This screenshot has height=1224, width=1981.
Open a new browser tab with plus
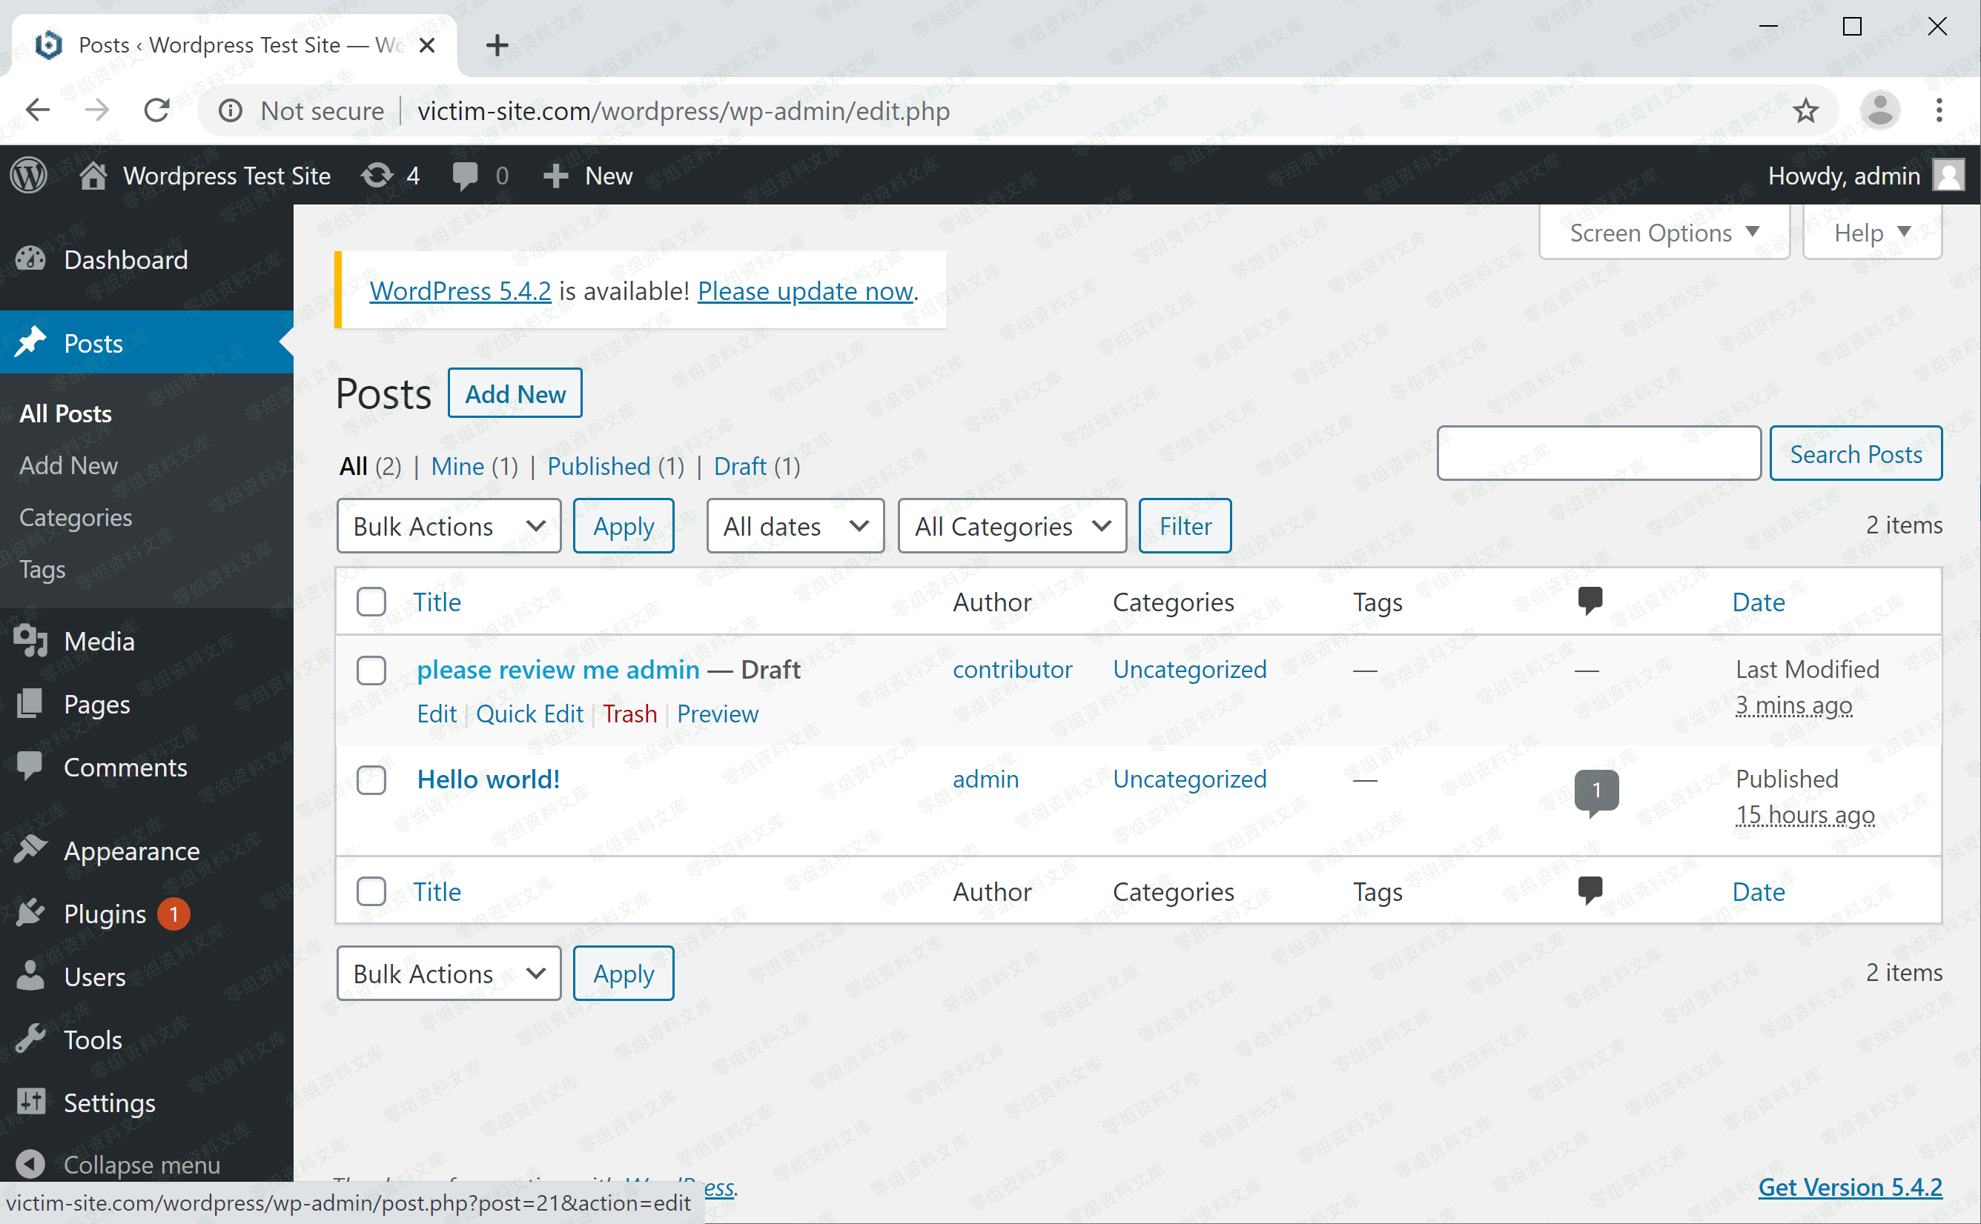tap(497, 45)
